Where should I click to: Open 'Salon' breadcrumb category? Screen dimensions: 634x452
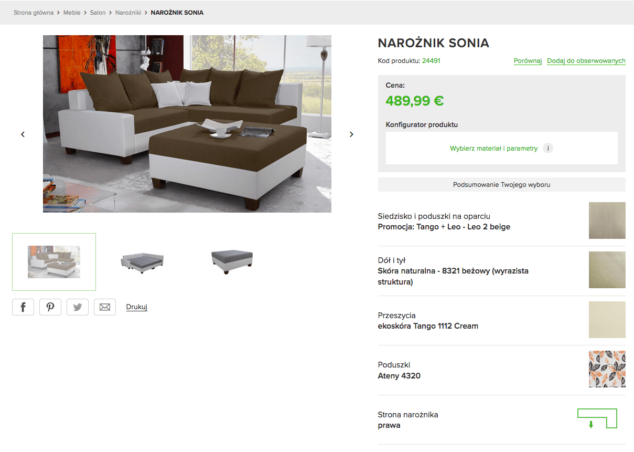tap(98, 13)
